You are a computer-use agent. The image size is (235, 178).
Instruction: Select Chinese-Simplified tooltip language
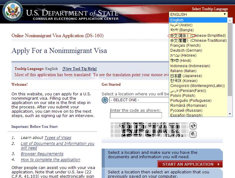click(198, 36)
